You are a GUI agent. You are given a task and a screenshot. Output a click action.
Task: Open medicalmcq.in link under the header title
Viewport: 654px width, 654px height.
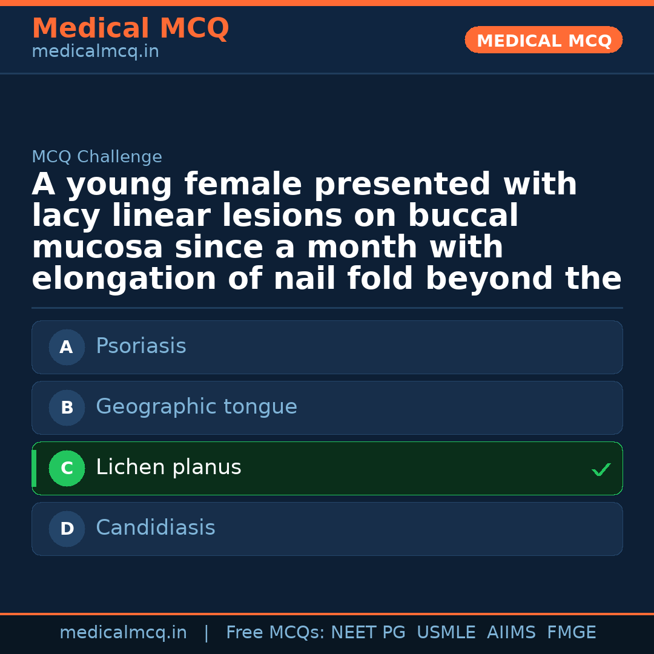pyautogui.click(x=95, y=52)
